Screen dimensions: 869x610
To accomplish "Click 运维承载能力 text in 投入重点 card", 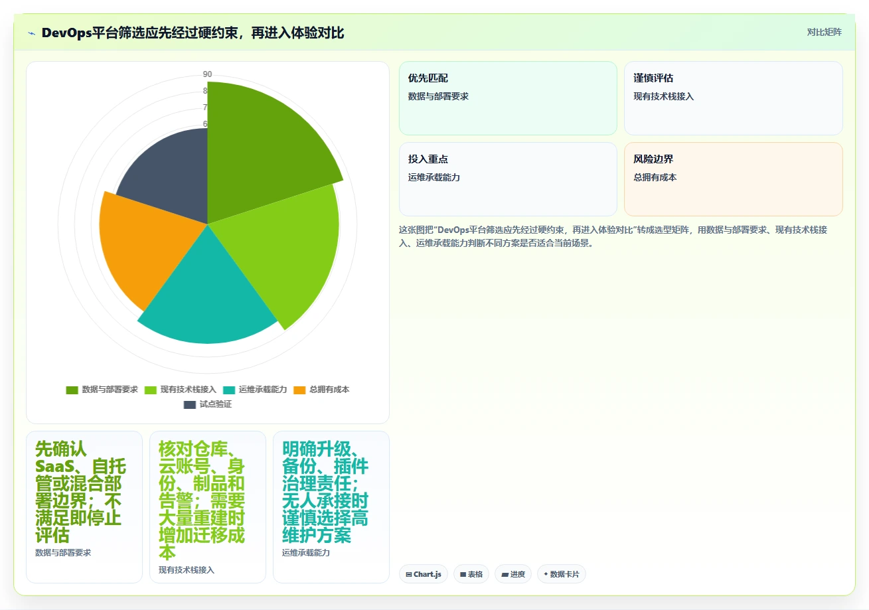I will click(x=434, y=177).
